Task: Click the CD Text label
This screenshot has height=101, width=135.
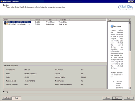Action: click(x=57, y=73)
